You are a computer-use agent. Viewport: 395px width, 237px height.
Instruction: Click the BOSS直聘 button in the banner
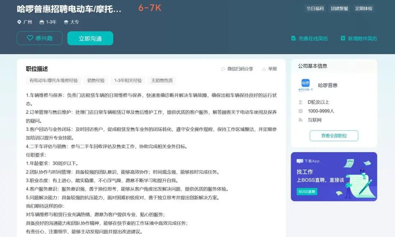pos(307,192)
